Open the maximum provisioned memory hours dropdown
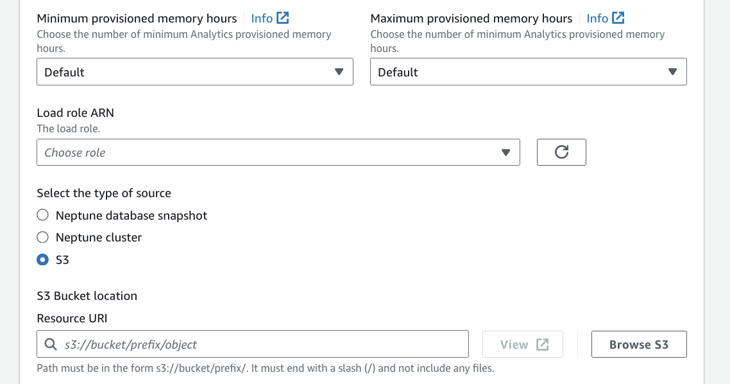Image resolution: width=730 pixels, height=384 pixels. tap(529, 71)
